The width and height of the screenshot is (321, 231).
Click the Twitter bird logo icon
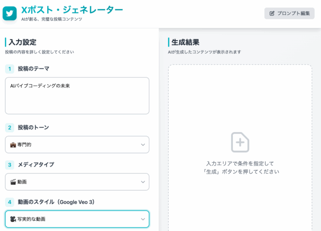[x=10, y=13]
